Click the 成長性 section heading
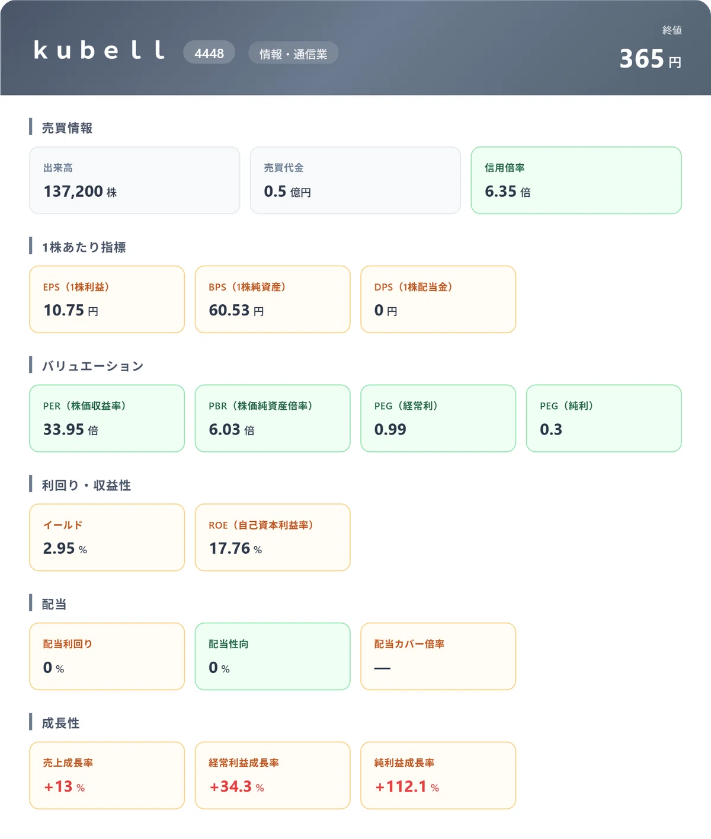The image size is (711, 839). click(60, 723)
